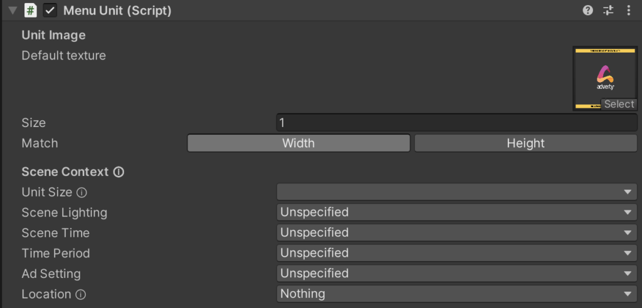Click the Unit Size info icon
The height and width of the screenshot is (308, 642).
click(x=81, y=193)
